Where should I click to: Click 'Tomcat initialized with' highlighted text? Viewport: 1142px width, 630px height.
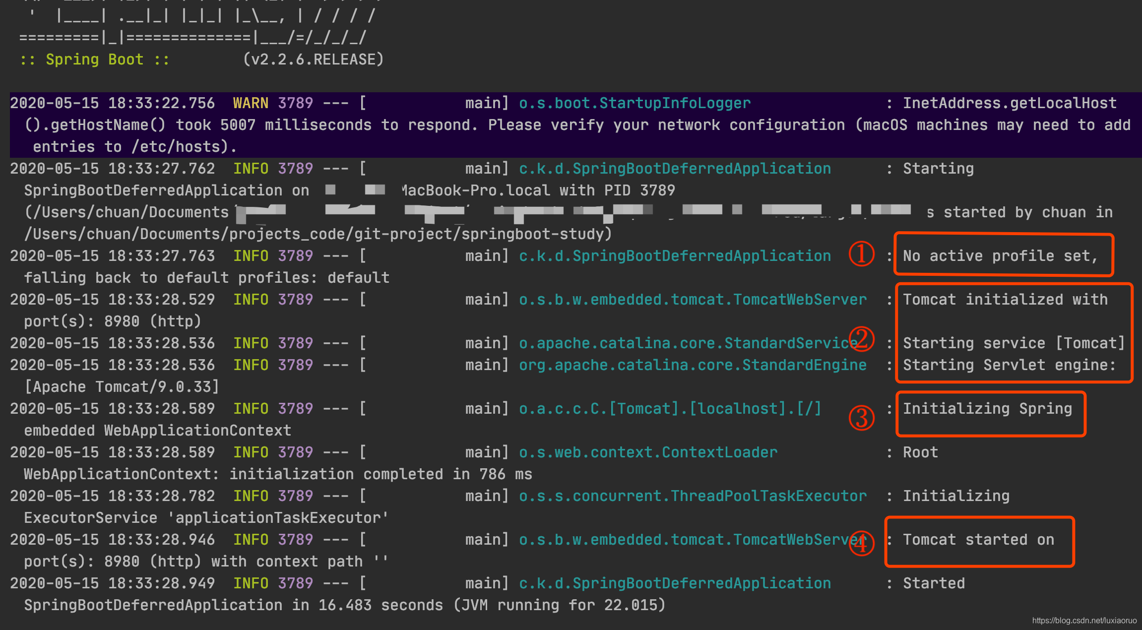pyautogui.click(x=1005, y=300)
